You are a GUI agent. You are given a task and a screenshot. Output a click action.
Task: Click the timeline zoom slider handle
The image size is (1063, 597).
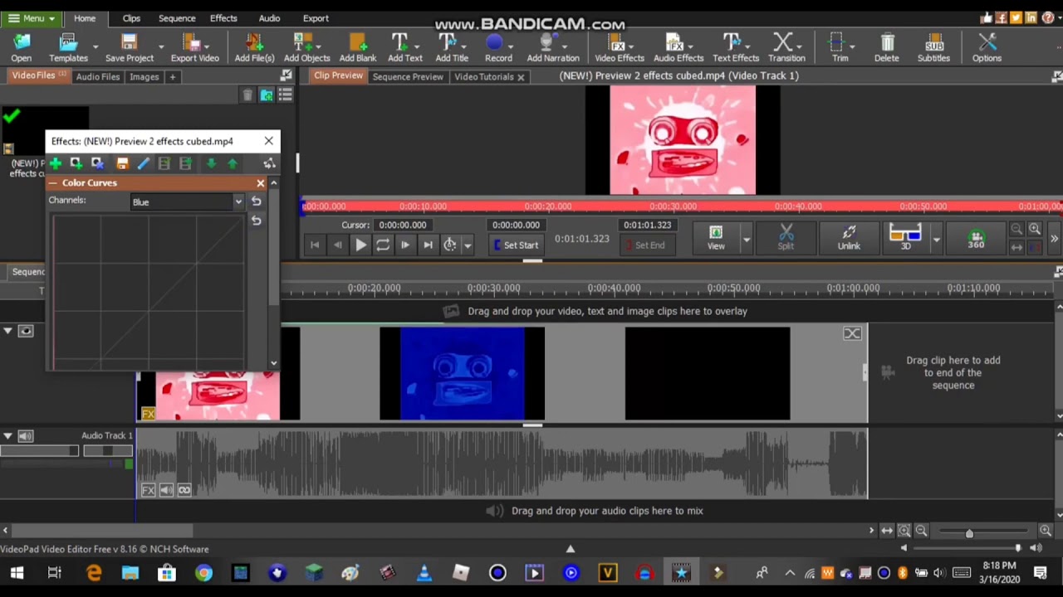tap(969, 531)
